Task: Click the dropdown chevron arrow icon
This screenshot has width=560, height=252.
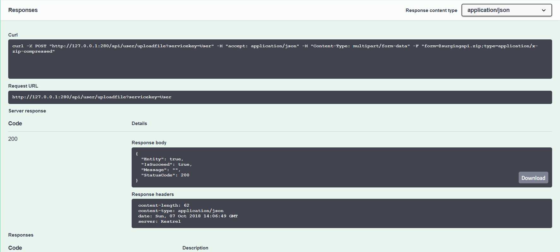Action: (x=544, y=10)
